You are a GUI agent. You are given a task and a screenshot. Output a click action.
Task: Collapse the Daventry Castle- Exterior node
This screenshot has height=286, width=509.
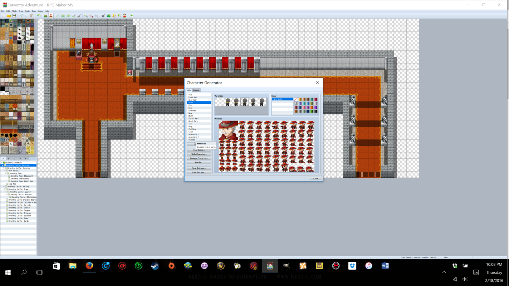(4, 168)
